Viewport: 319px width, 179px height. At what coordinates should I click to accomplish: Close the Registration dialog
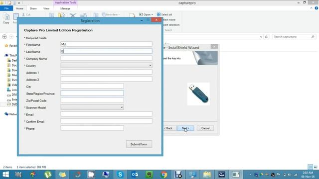[156, 20]
